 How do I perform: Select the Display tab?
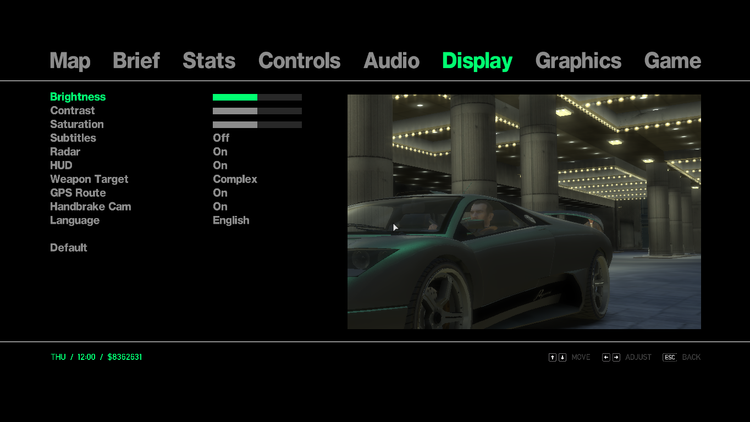click(477, 60)
